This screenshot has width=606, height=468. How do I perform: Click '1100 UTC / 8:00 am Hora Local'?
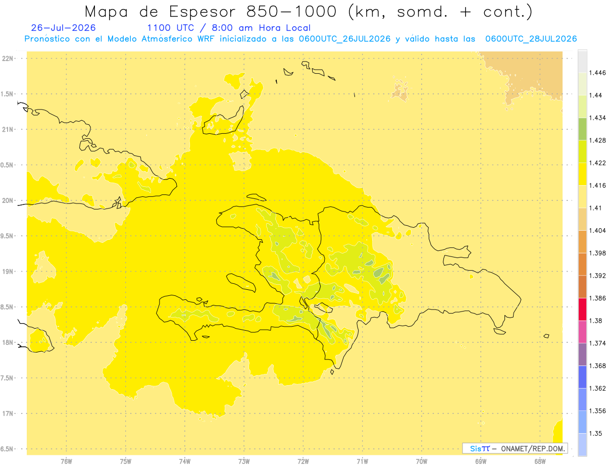pyautogui.click(x=229, y=28)
